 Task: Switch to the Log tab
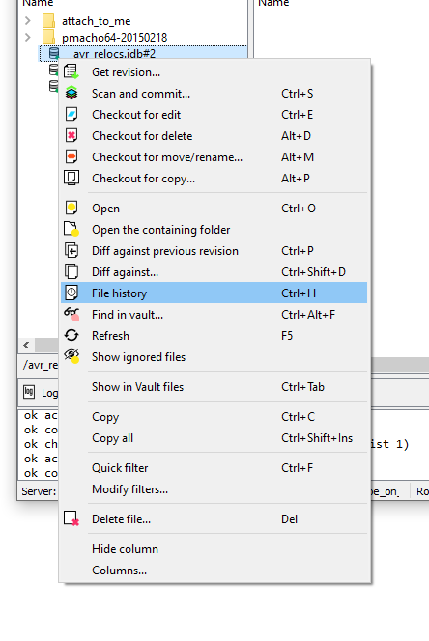41,393
